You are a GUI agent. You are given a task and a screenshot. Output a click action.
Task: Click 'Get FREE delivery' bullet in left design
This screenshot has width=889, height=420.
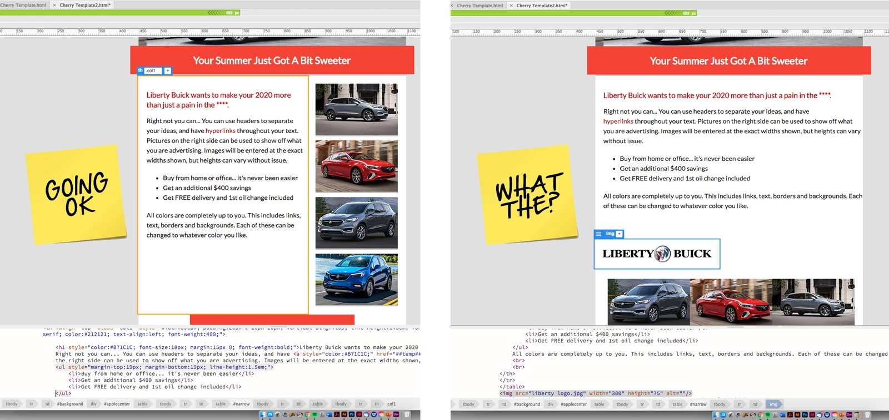click(228, 198)
